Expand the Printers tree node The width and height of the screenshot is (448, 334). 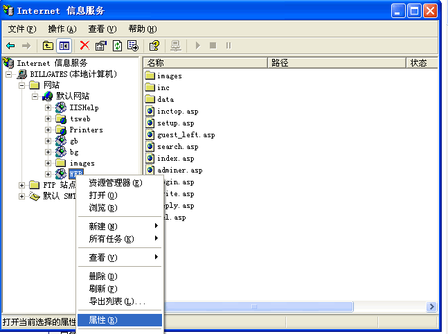[x=48, y=130]
